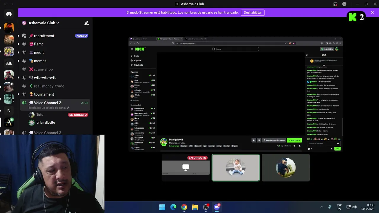This screenshot has width=379, height=213.
Task: Toggle the notification bell on Manigoldo18 channel
Action: (254, 140)
